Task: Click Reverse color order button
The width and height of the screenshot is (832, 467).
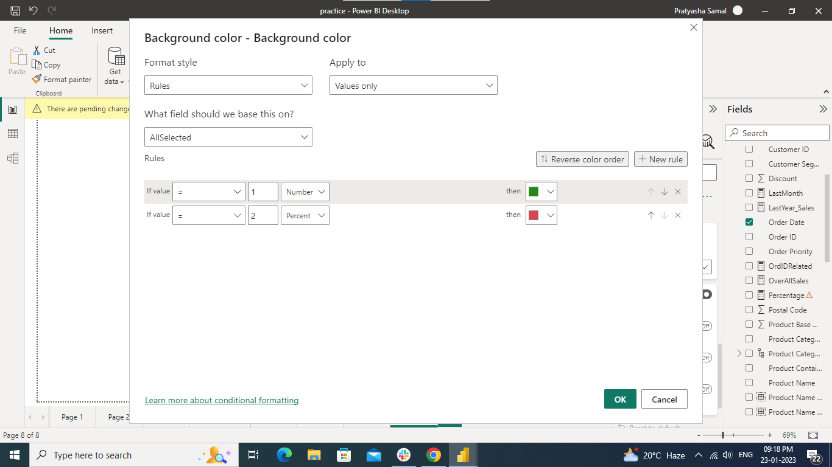Action: point(582,159)
